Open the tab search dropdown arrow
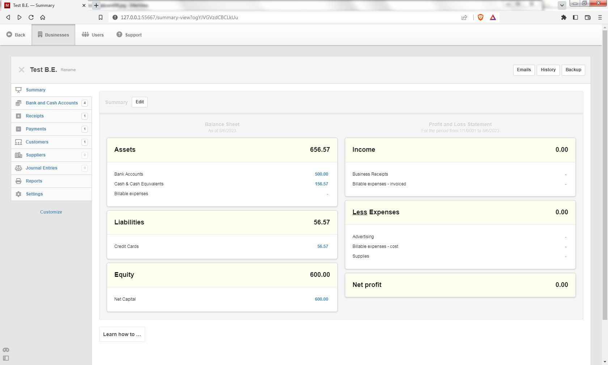 click(562, 5)
